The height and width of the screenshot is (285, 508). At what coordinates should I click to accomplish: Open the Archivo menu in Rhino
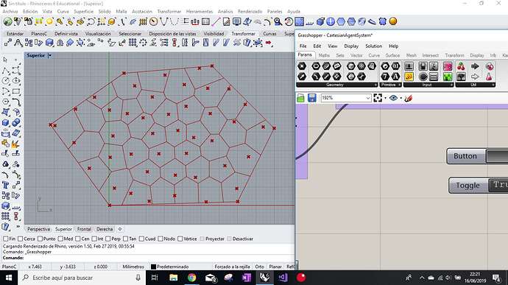click(10, 11)
